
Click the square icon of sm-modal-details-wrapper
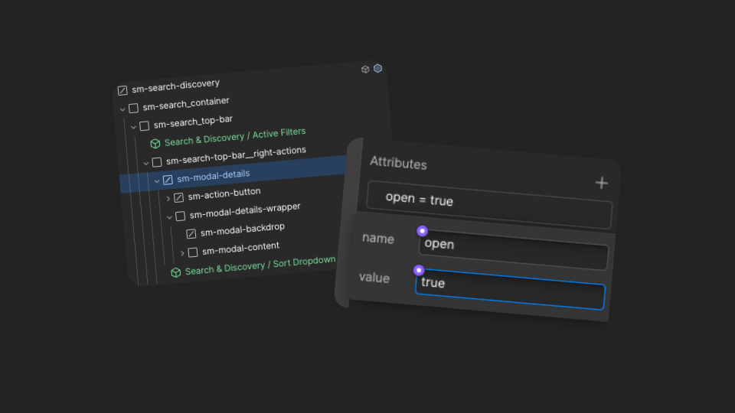click(181, 216)
